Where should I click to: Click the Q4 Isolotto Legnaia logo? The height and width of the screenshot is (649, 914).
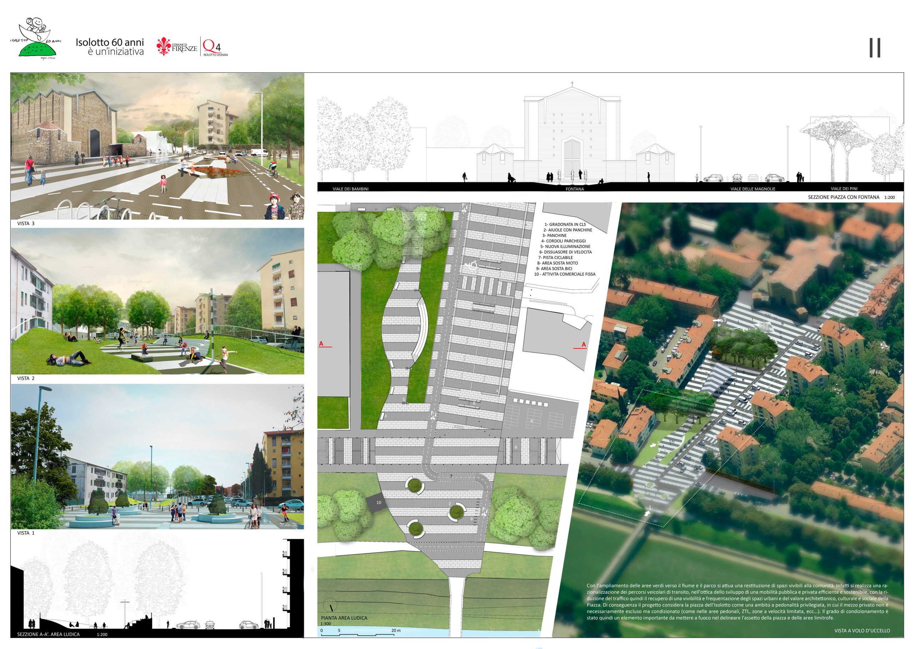coord(216,47)
